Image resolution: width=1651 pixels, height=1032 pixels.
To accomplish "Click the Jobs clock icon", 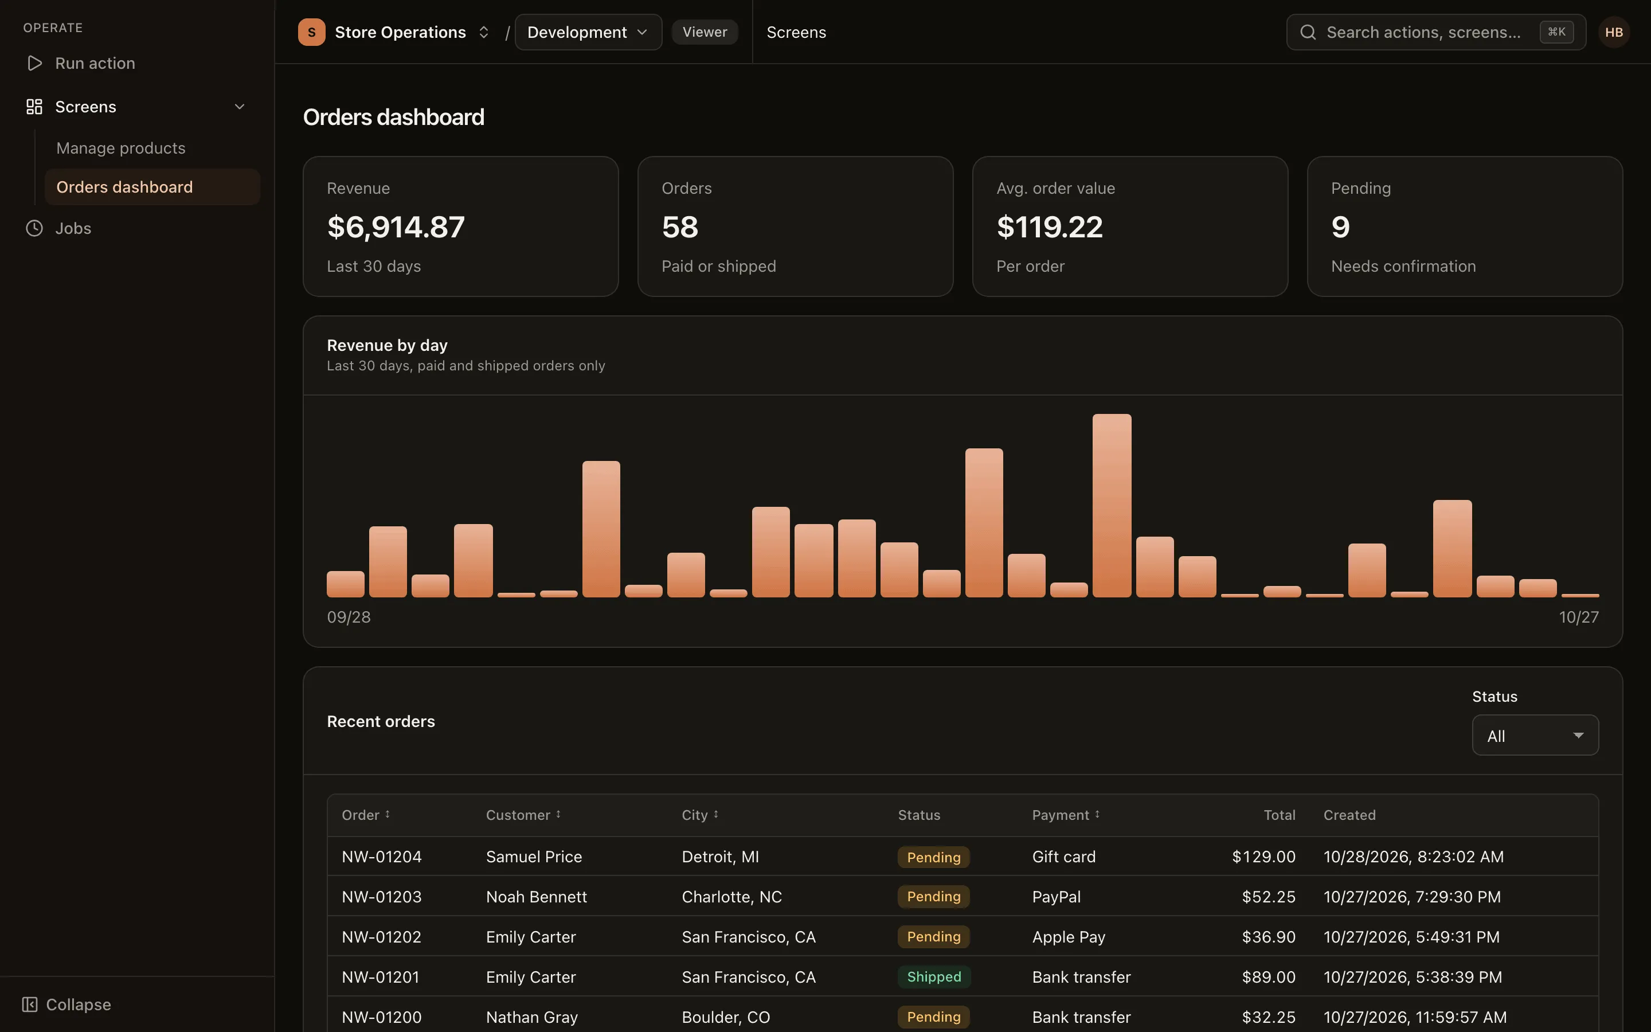I will [34, 228].
